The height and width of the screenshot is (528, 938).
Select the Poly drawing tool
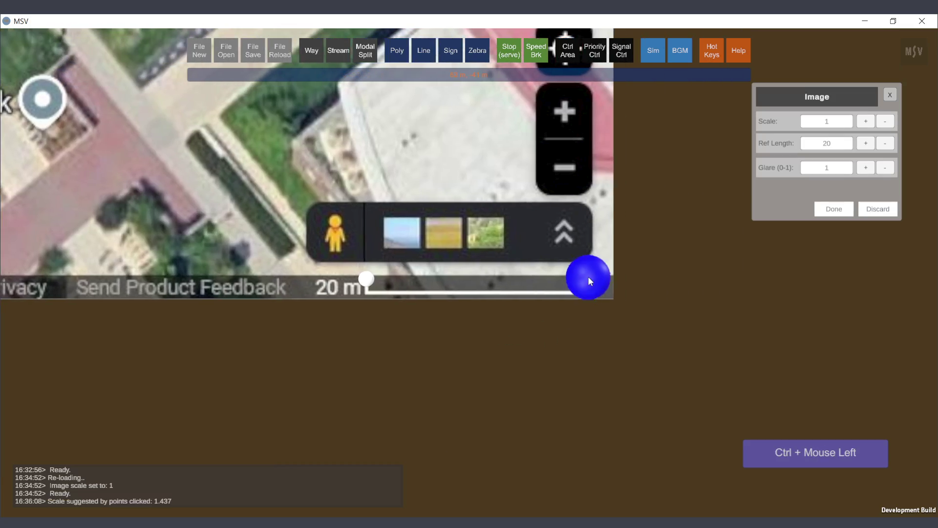397,50
